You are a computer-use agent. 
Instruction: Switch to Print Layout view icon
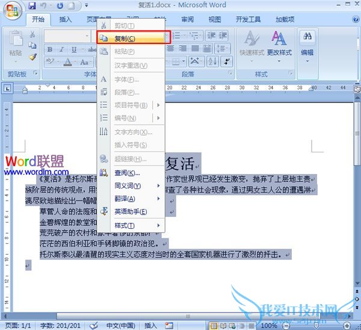tap(214, 326)
